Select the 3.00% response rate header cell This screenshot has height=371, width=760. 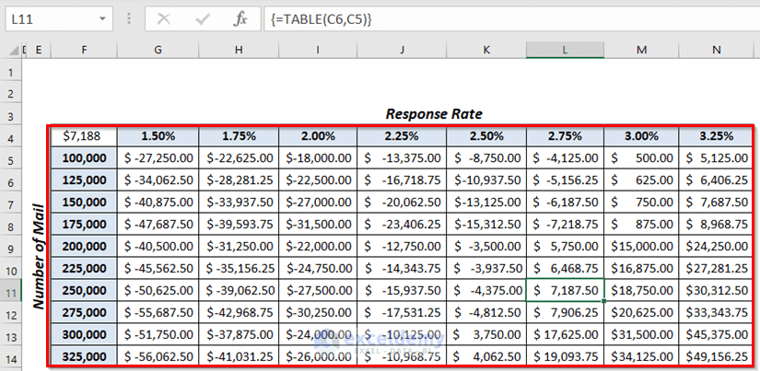(641, 136)
